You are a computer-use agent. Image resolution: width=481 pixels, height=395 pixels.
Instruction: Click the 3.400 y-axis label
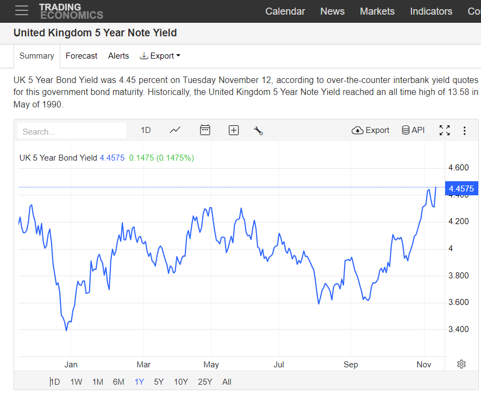pos(459,329)
